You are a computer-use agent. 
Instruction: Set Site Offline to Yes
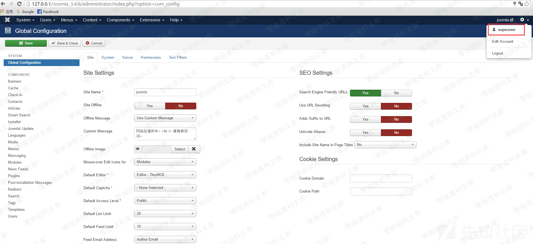point(150,106)
